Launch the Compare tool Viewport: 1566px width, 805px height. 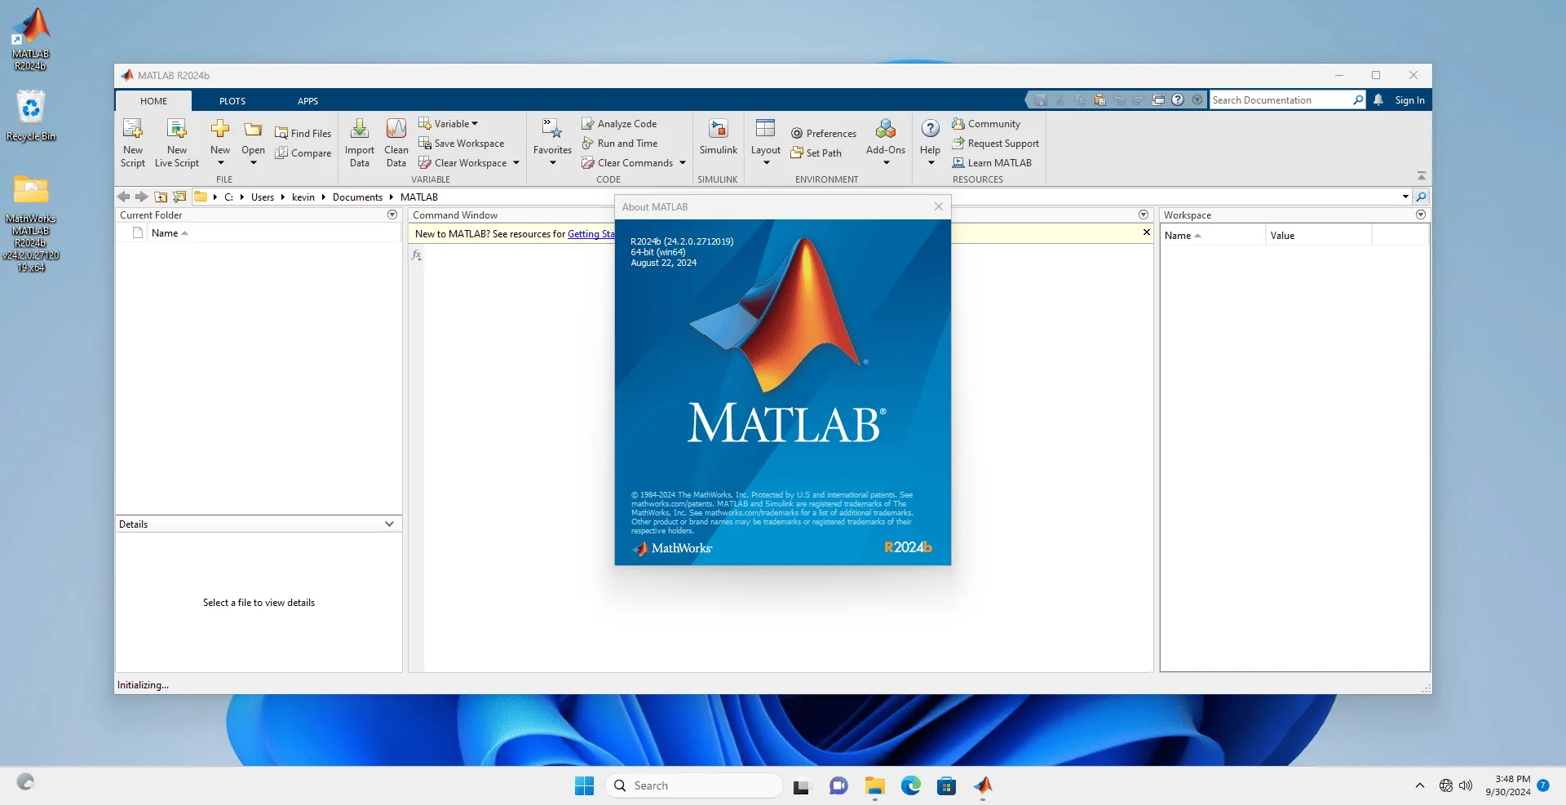tap(303, 153)
